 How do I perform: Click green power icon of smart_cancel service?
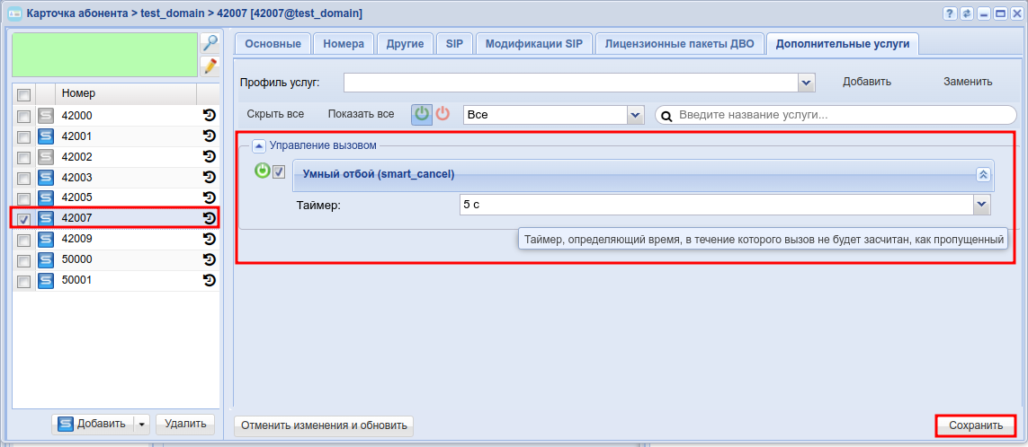click(x=263, y=171)
